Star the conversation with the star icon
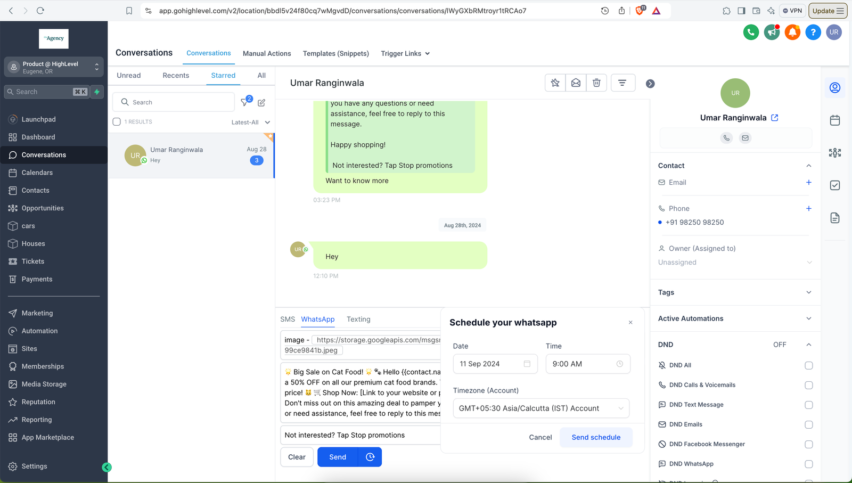The image size is (852, 483). point(555,83)
